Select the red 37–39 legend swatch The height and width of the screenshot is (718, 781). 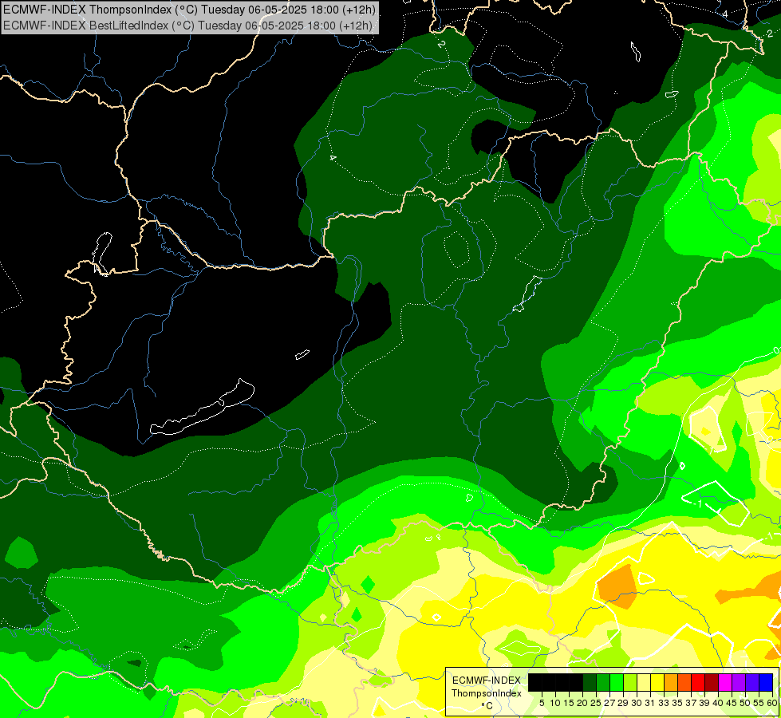tap(698, 682)
